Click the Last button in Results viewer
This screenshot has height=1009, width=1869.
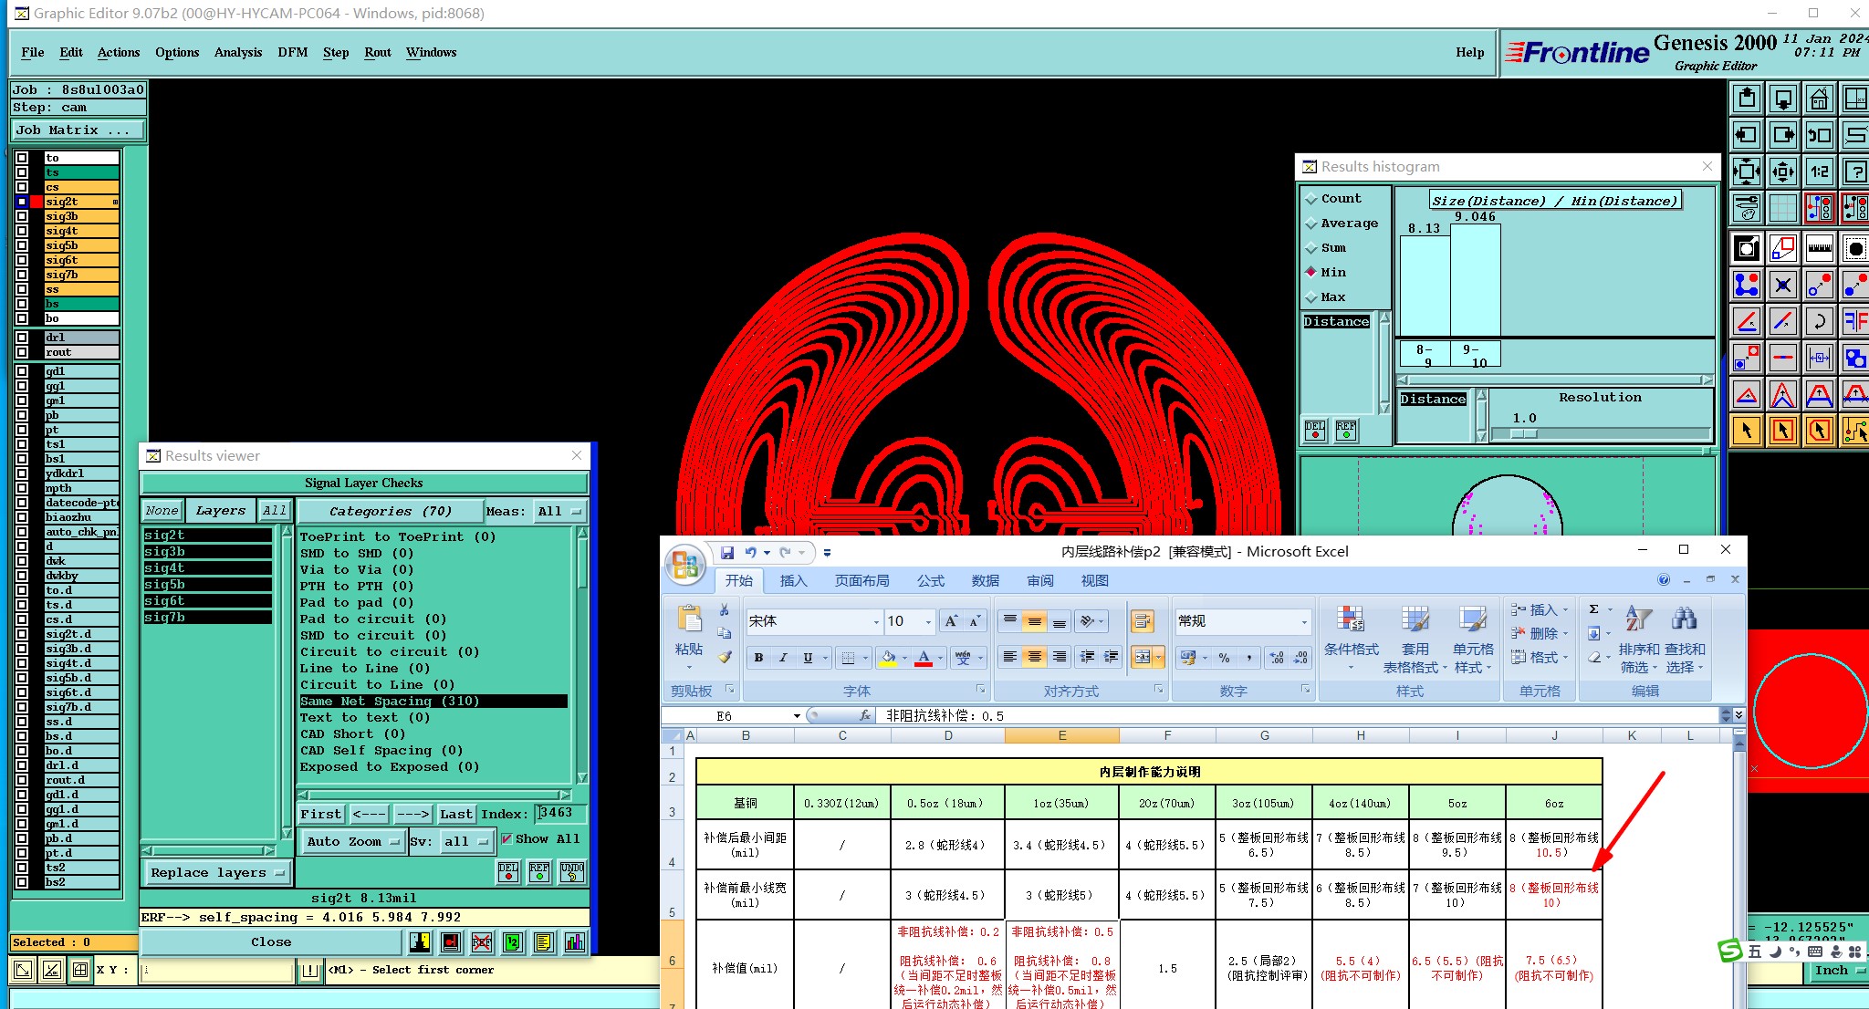click(x=455, y=814)
